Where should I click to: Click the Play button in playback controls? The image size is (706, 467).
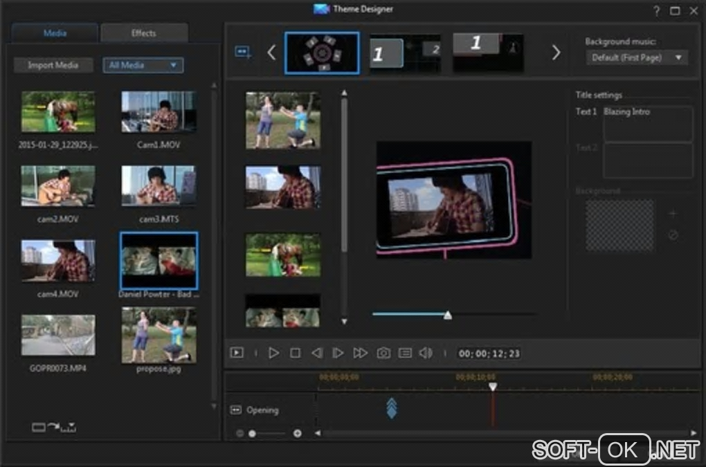pos(273,353)
